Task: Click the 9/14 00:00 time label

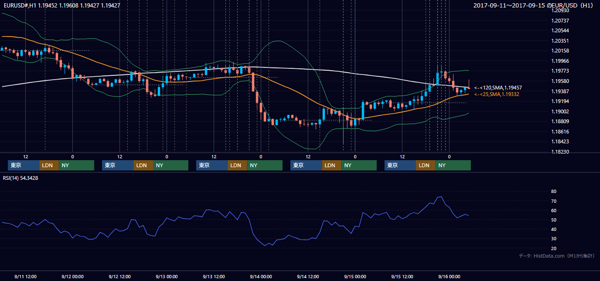Action: point(261,276)
